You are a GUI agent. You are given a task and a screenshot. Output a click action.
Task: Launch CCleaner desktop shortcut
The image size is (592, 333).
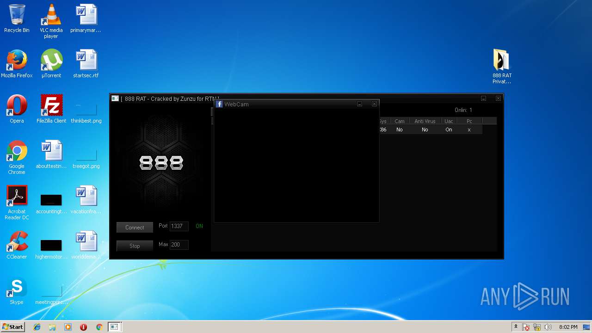pyautogui.click(x=17, y=245)
